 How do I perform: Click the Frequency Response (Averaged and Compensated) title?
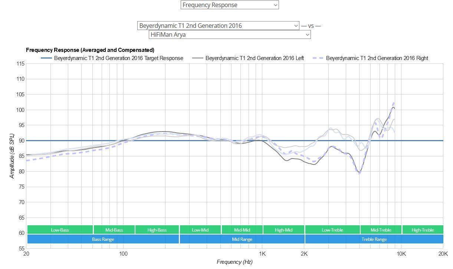(90, 50)
